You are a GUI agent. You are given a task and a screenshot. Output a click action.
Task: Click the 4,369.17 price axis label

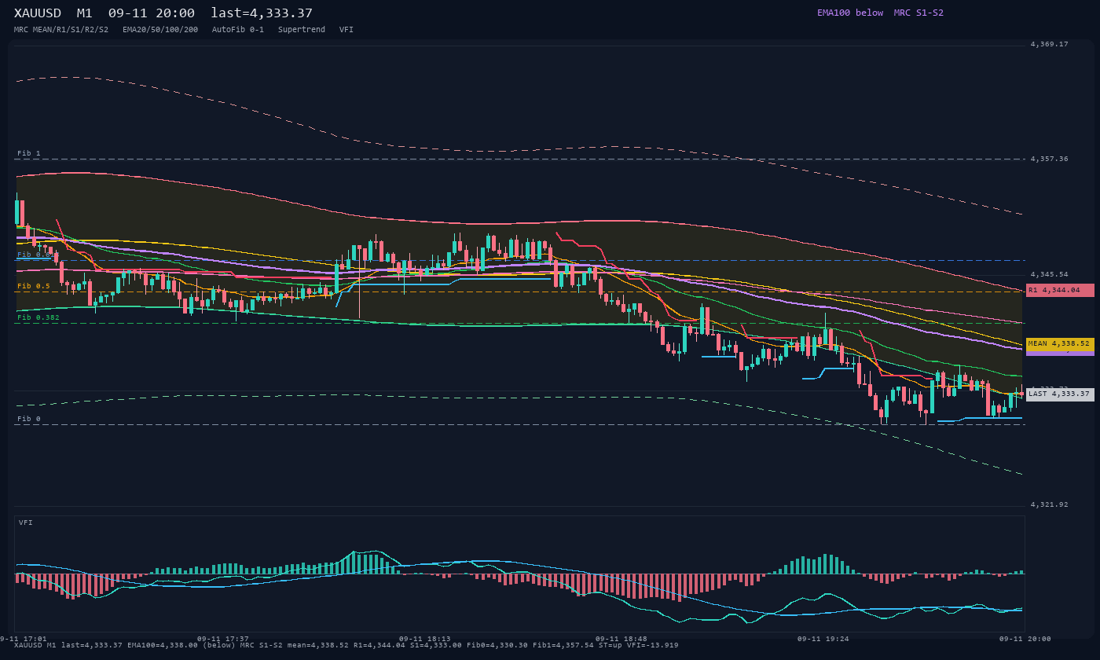pos(1050,44)
